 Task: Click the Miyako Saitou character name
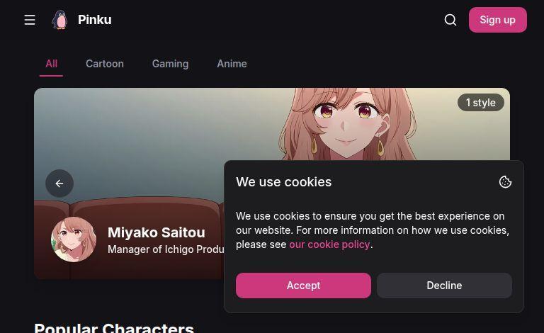(x=157, y=232)
